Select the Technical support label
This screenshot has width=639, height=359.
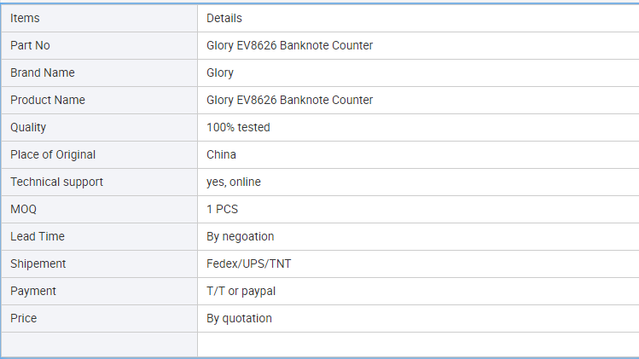point(56,182)
